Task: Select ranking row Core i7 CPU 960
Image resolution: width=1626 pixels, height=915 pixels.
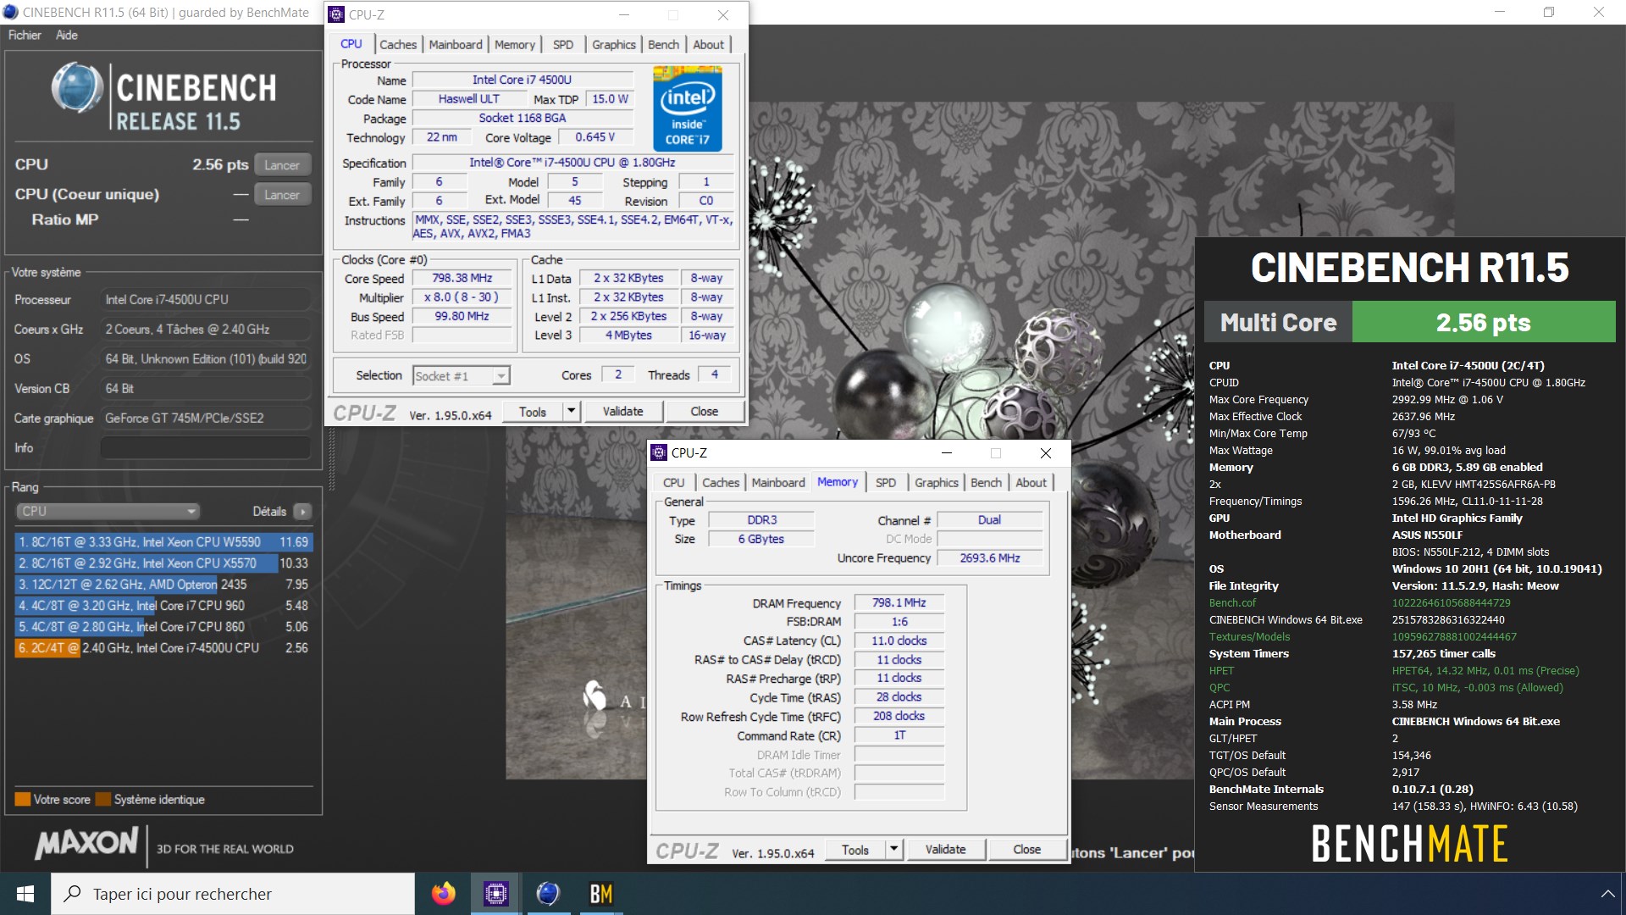Action: point(163,605)
